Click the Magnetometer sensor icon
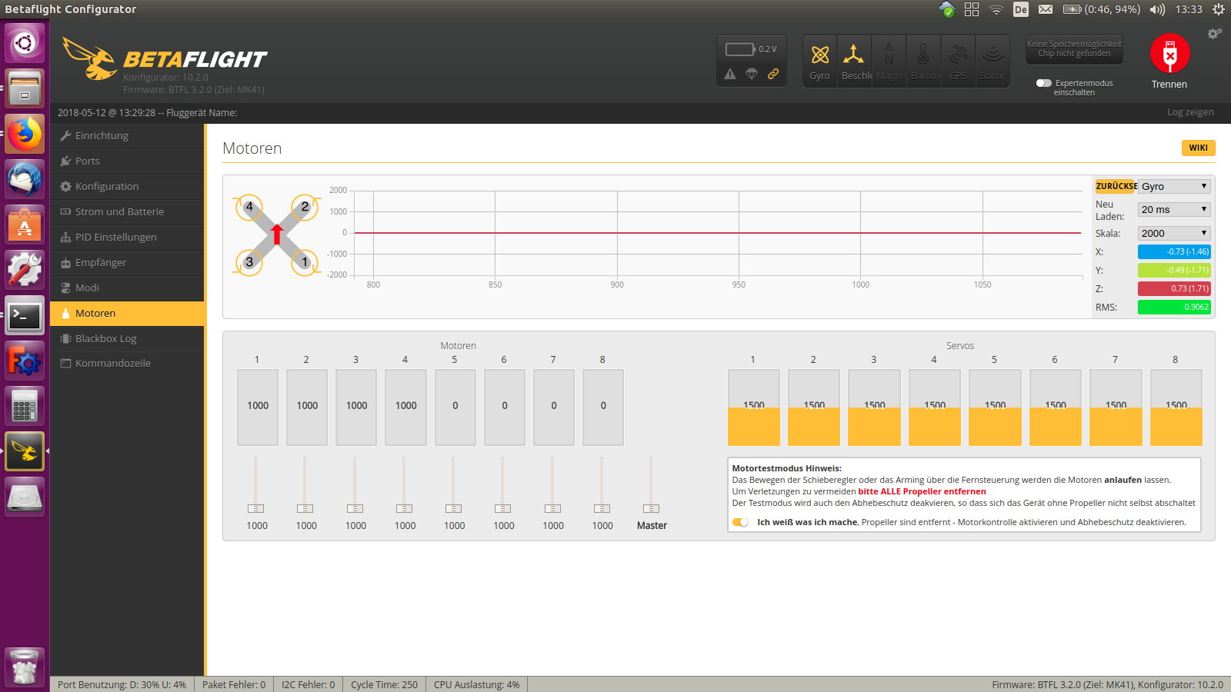This screenshot has height=692, width=1231. click(x=889, y=61)
